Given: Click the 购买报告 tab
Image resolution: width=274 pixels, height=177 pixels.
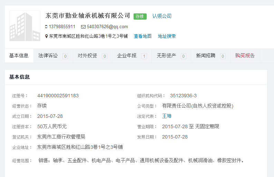Looking at the screenshot, I should (x=245, y=56).
